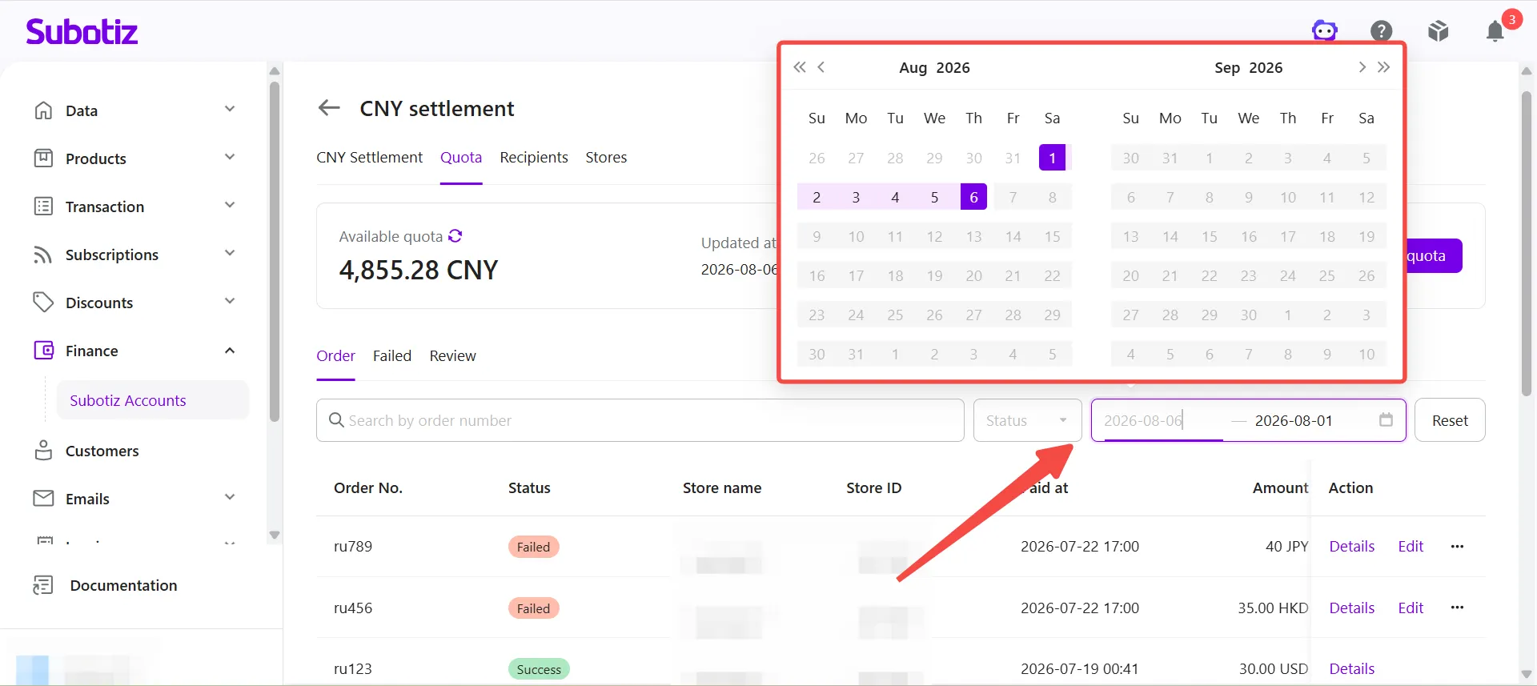This screenshot has width=1537, height=686.
Task: Click the Emails envelope icon in sidebar
Action: [43, 498]
